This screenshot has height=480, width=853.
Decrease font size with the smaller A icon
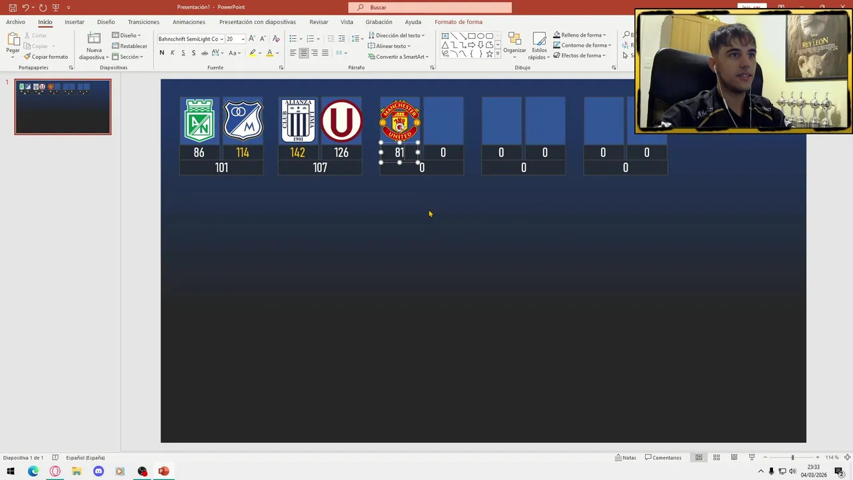point(263,39)
